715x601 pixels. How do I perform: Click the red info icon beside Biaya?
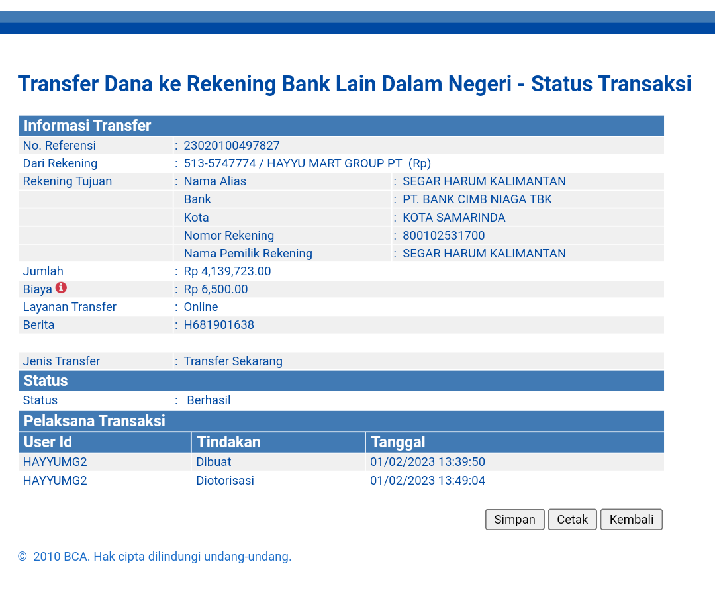[61, 288]
